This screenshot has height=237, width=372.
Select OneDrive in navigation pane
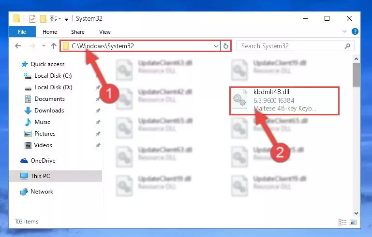tap(43, 161)
